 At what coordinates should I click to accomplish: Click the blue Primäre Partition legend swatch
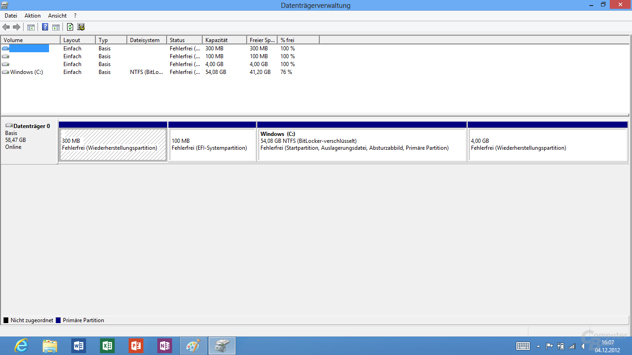pyautogui.click(x=58, y=320)
